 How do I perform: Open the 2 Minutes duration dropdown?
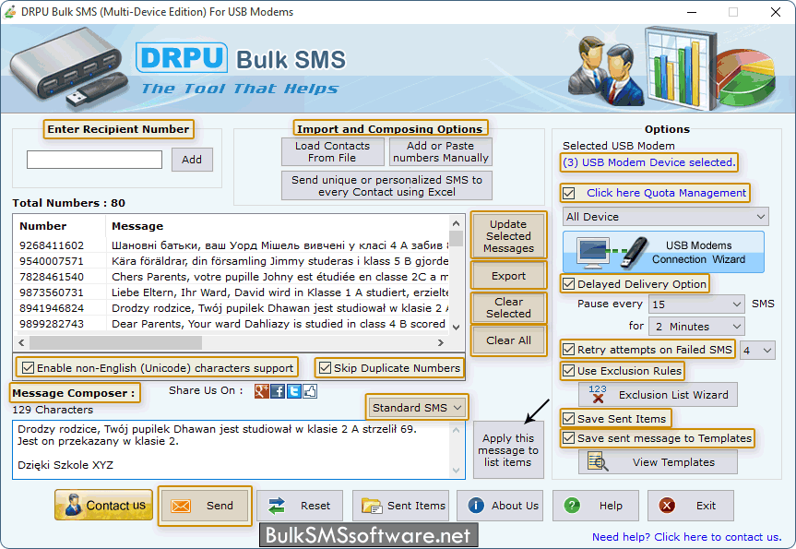(x=696, y=327)
